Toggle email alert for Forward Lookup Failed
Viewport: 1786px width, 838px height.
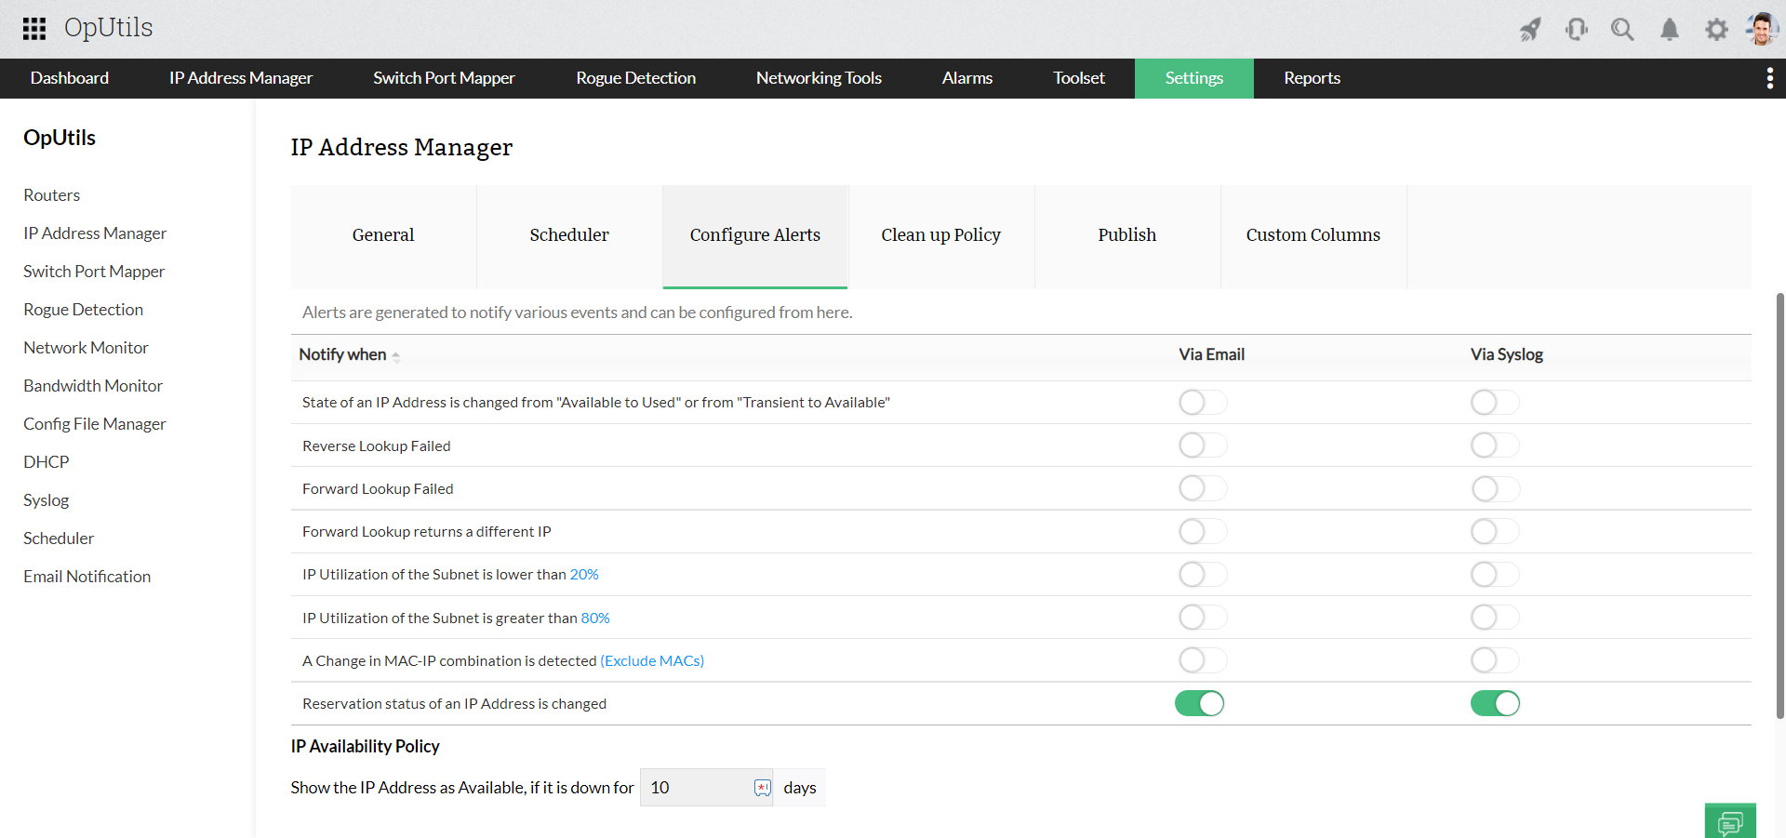(1203, 488)
